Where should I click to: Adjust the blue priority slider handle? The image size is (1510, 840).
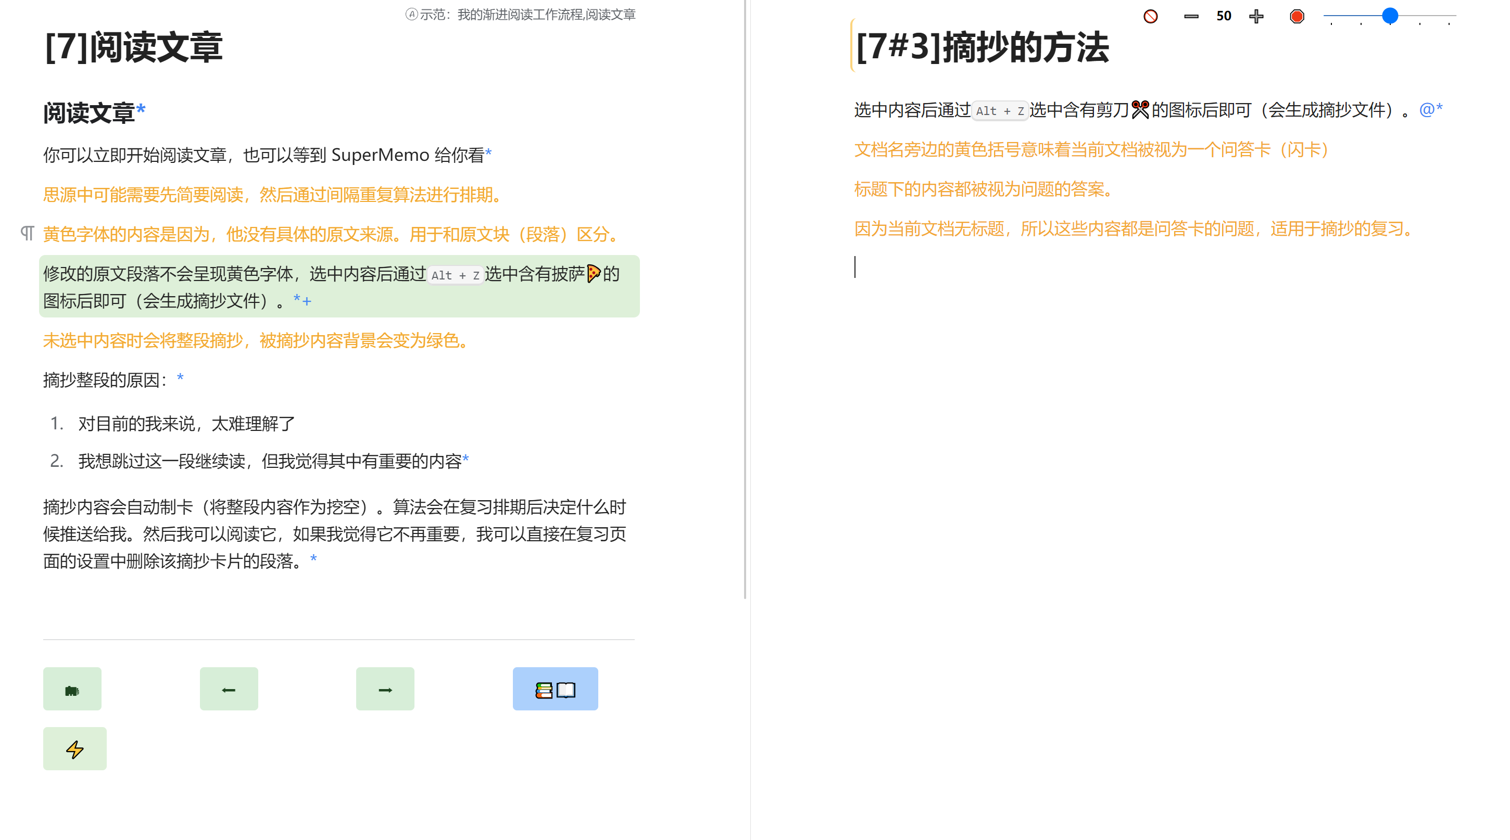pos(1389,16)
